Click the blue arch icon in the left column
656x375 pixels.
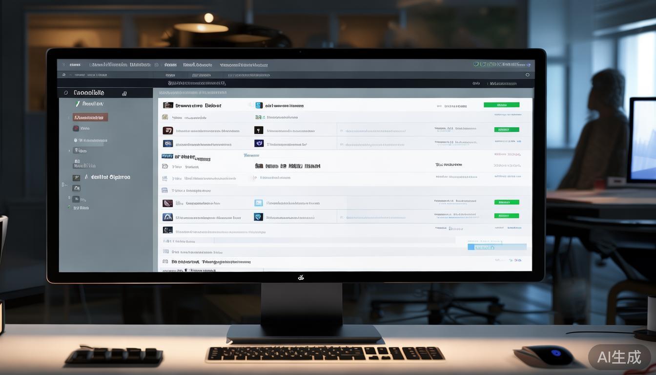[167, 217]
